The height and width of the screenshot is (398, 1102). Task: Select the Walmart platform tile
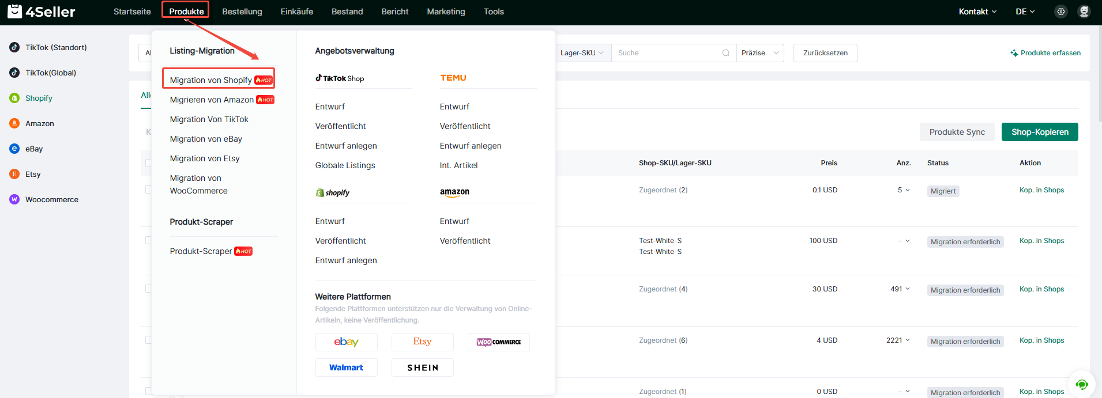pos(347,367)
